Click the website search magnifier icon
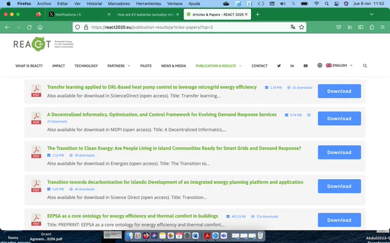 tap(365, 66)
